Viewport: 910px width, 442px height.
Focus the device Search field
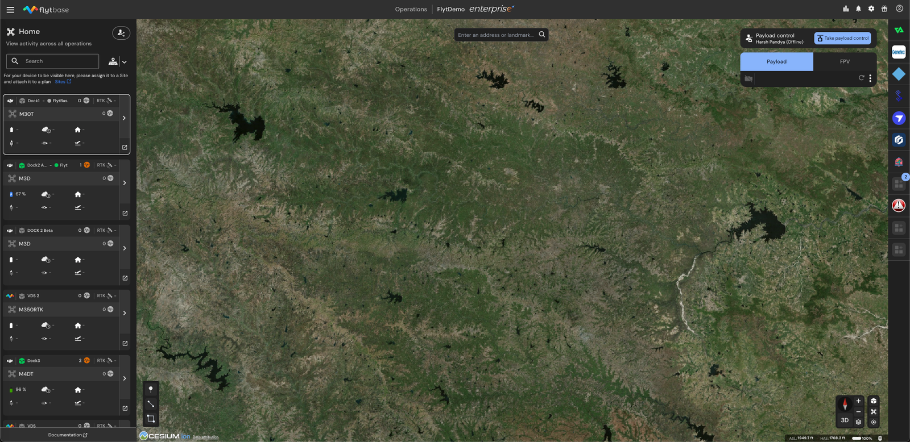click(52, 61)
